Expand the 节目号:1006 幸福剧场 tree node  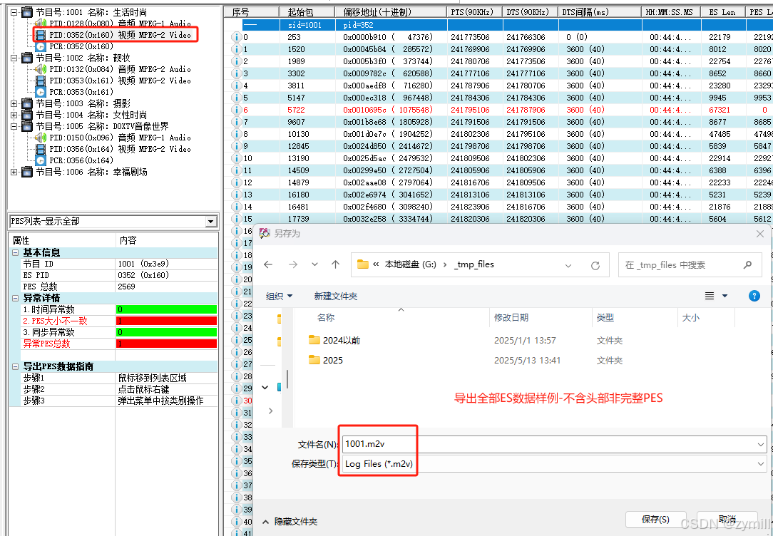(x=14, y=172)
